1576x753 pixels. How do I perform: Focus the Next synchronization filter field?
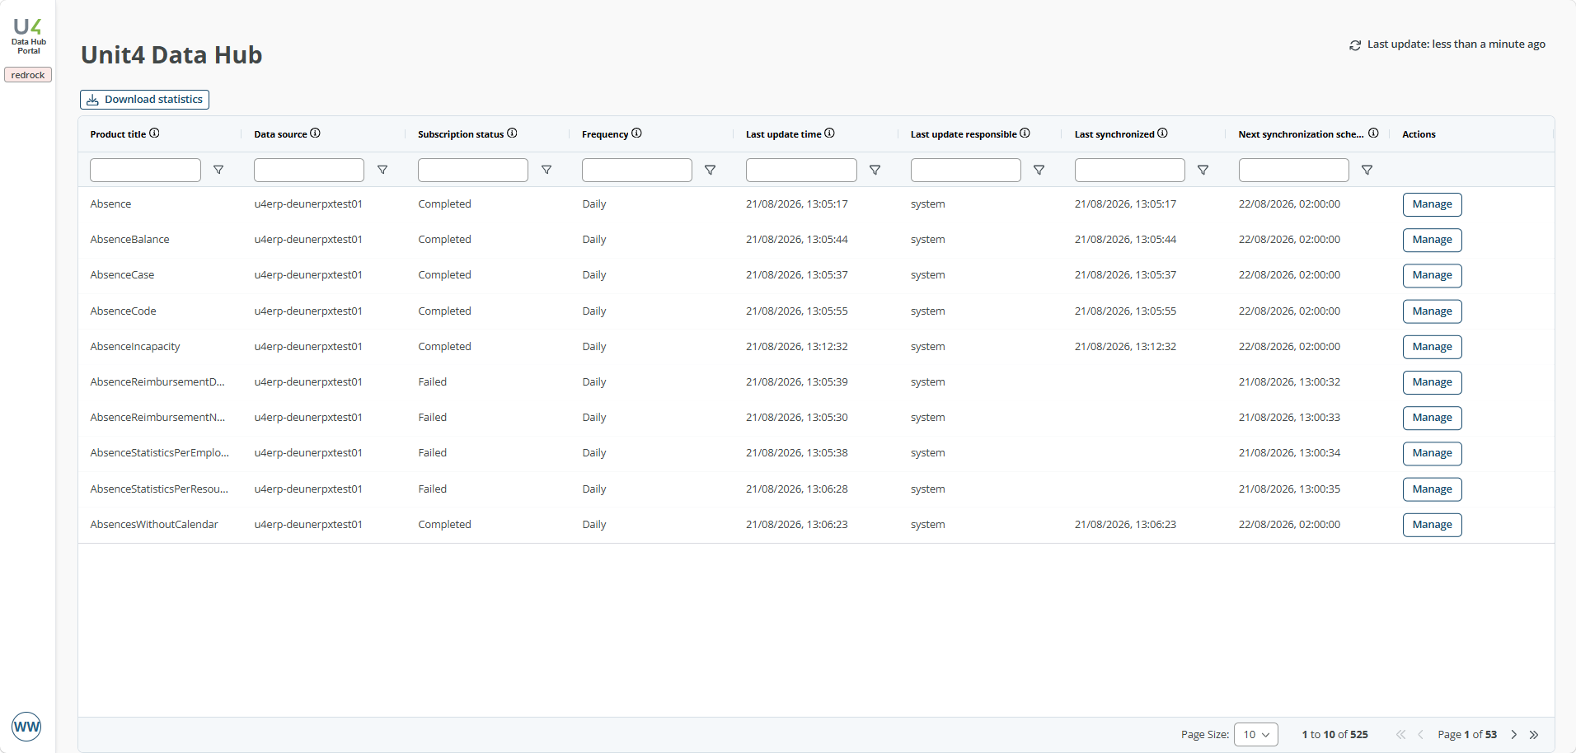click(1294, 170)
